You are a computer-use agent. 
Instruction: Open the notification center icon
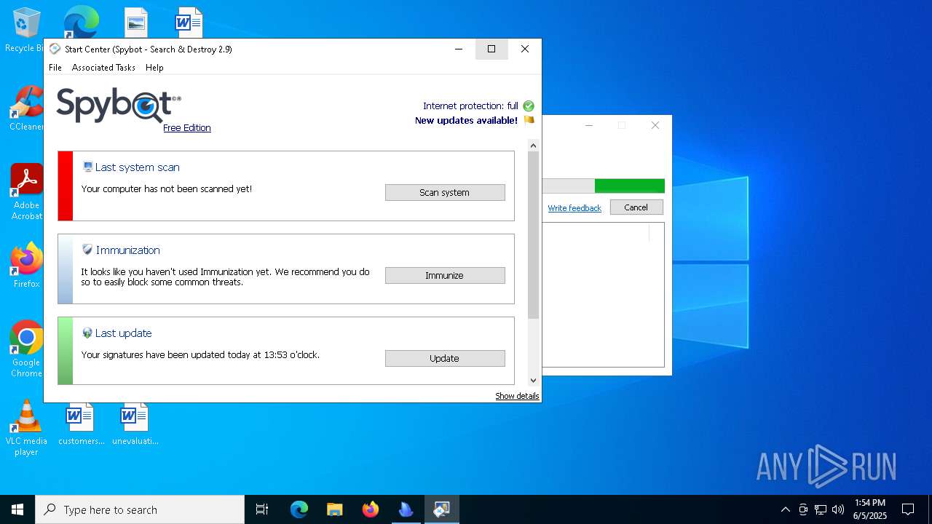[908, 509]
